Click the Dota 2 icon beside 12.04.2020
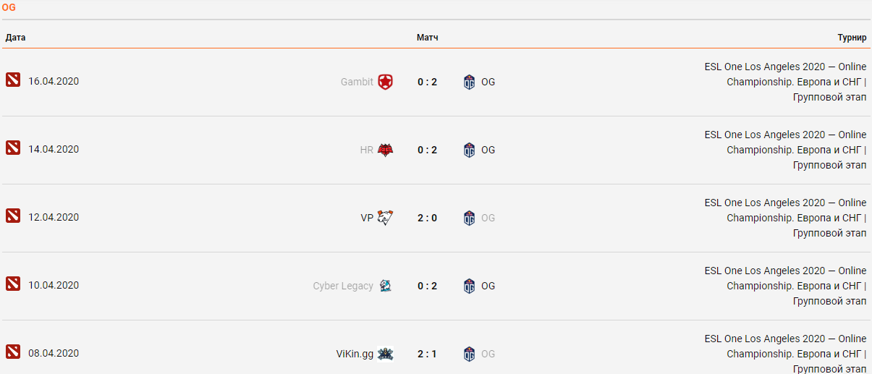872x374 pixels. [x=13, y=216]
